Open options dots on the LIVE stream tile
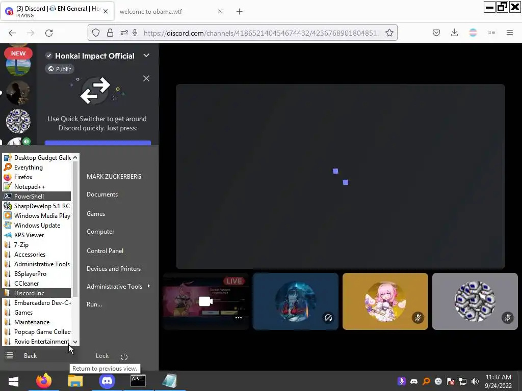 239,318
